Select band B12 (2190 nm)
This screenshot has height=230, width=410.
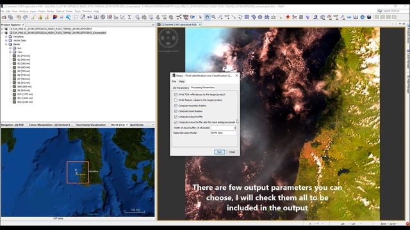click(x=24, y=102)
